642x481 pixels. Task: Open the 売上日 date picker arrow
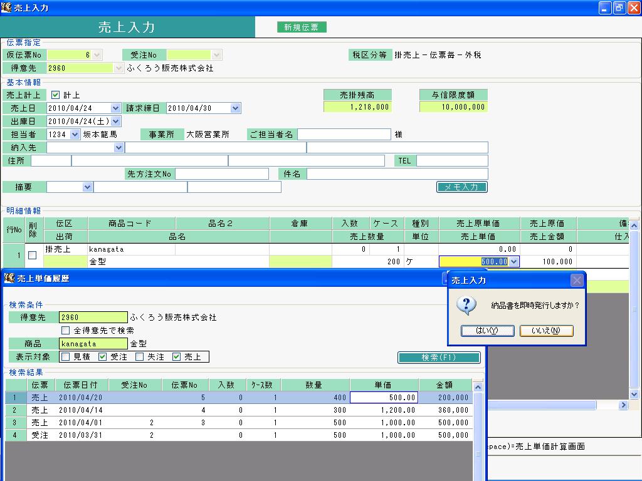click(x=115, y=108)
